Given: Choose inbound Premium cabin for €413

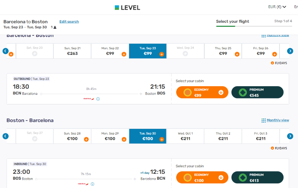Looking at the screenshot, I should pos(257,177).
